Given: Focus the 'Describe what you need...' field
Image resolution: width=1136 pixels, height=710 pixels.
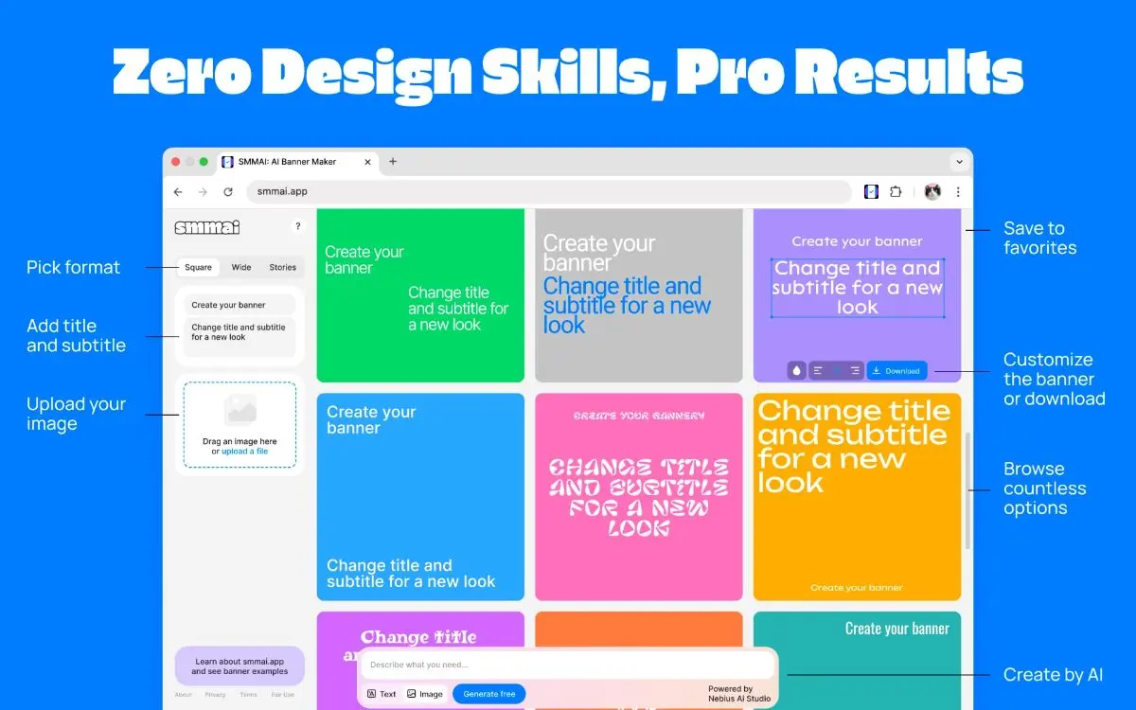Looking at the screenshot, I should coord(568,665).
